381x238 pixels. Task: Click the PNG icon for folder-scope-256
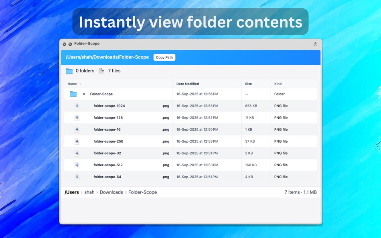pyautogui.click(x=76, y=141)
